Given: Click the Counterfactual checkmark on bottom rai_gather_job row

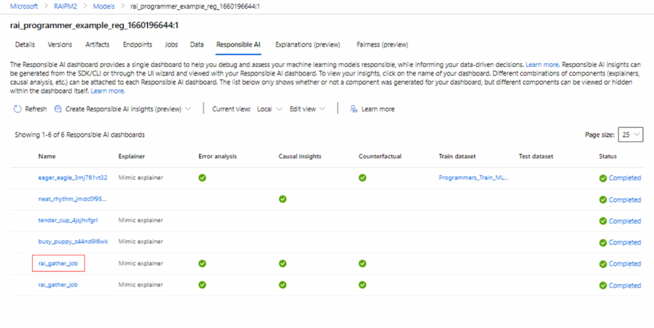Looking at the screenshot, I should [362, 285].
